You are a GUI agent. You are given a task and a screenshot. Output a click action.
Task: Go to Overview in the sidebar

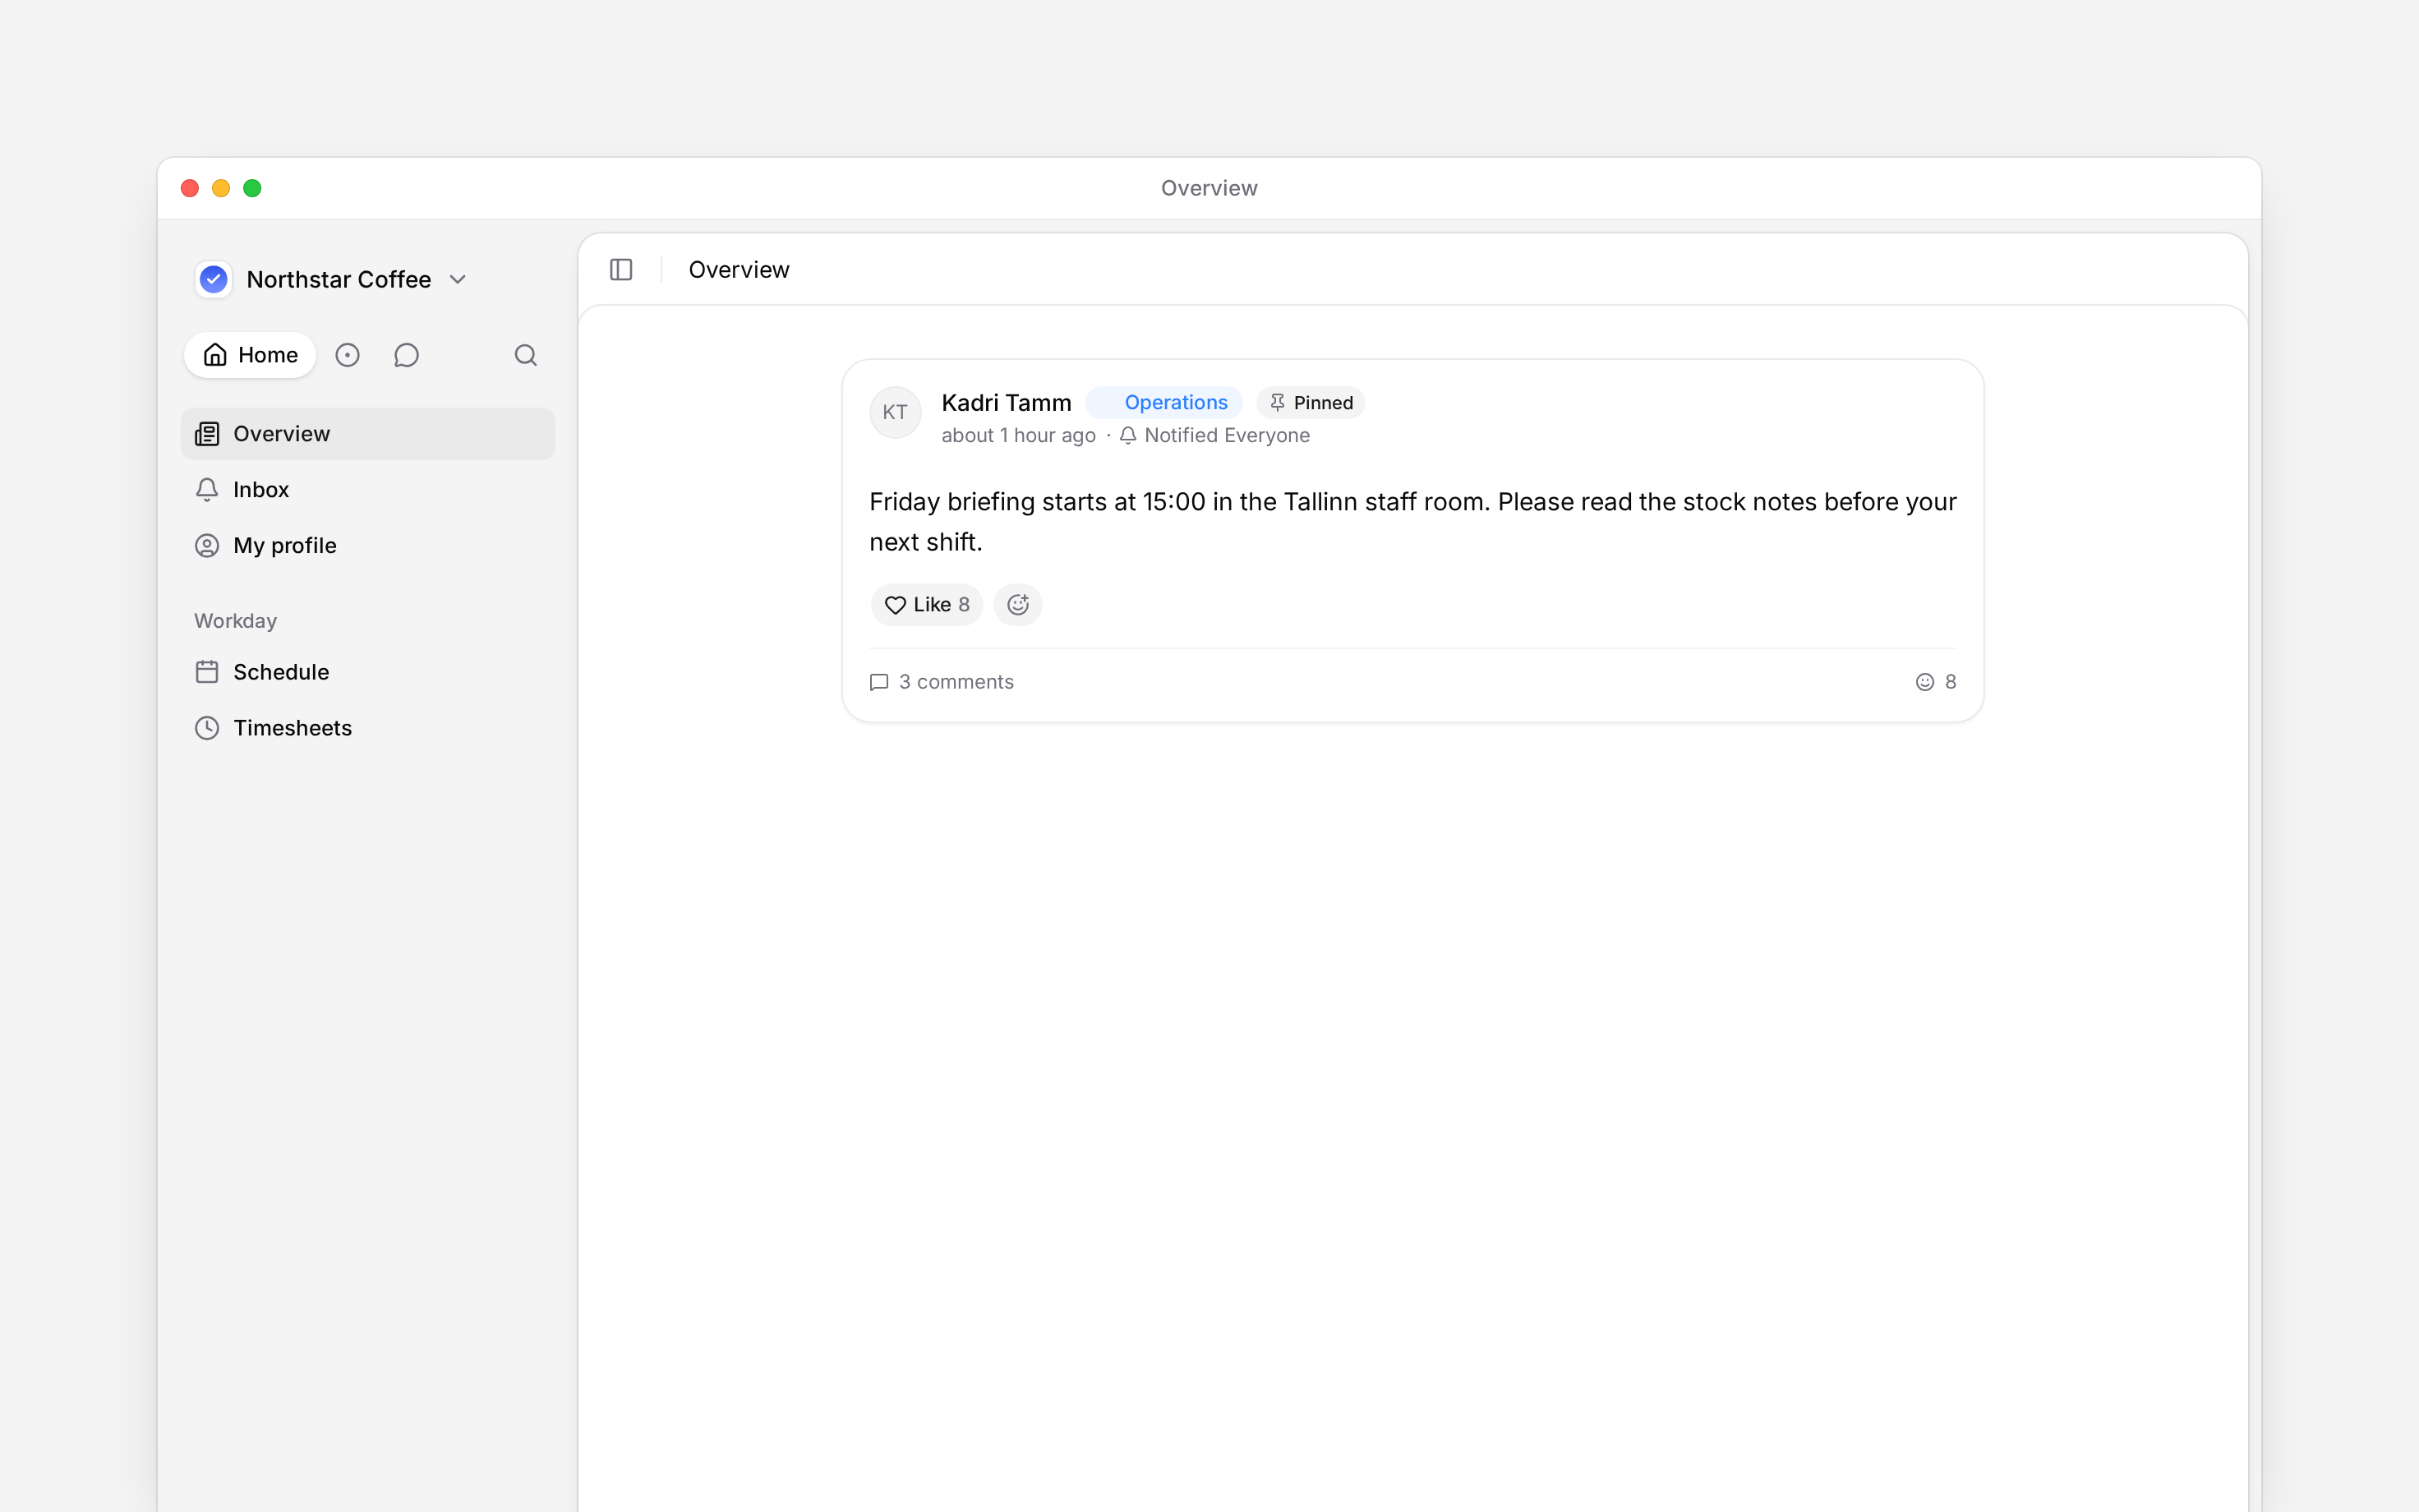coord(368,434)
